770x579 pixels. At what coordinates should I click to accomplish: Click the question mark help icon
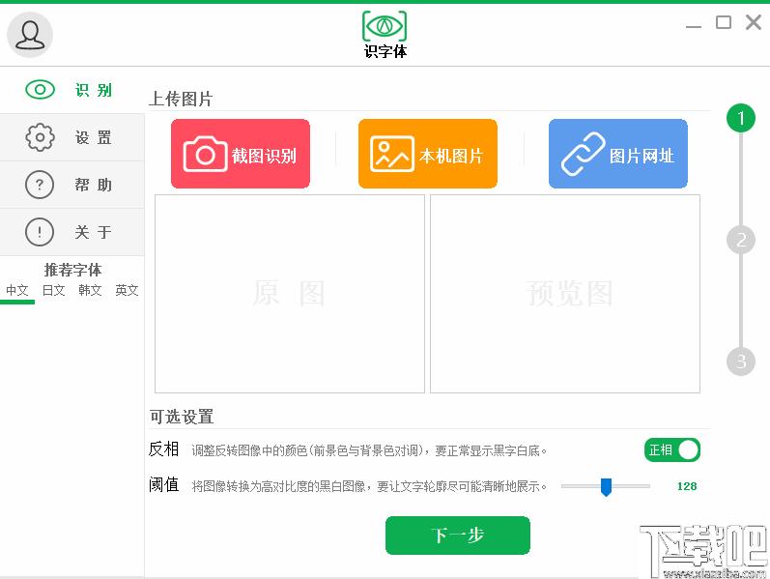pos(40,185)
